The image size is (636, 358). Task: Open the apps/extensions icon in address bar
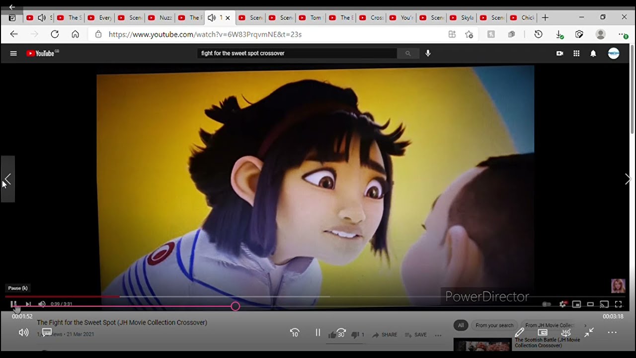tap(452, 34)
